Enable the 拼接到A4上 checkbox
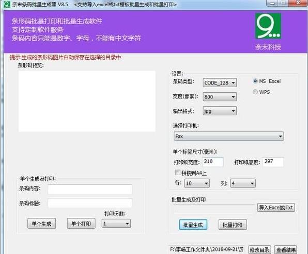The image size is (308, 254). (177, 173)
